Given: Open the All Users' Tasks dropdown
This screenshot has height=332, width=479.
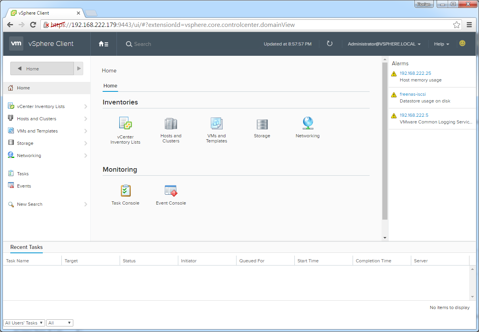Looking at the screenshot, I should 24,323.
